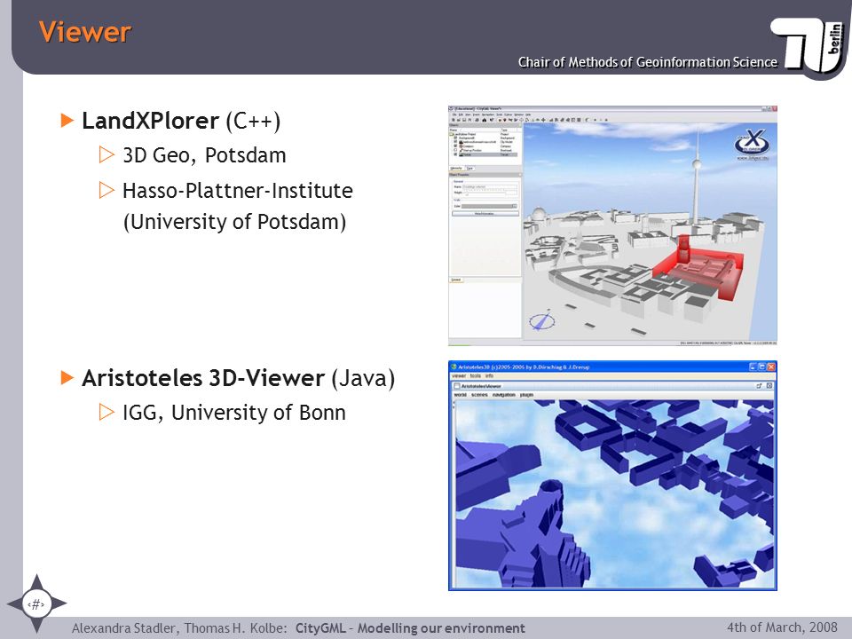Click the Height slider in Object Properties
The image size is (852, 639).
pos(485,193)
